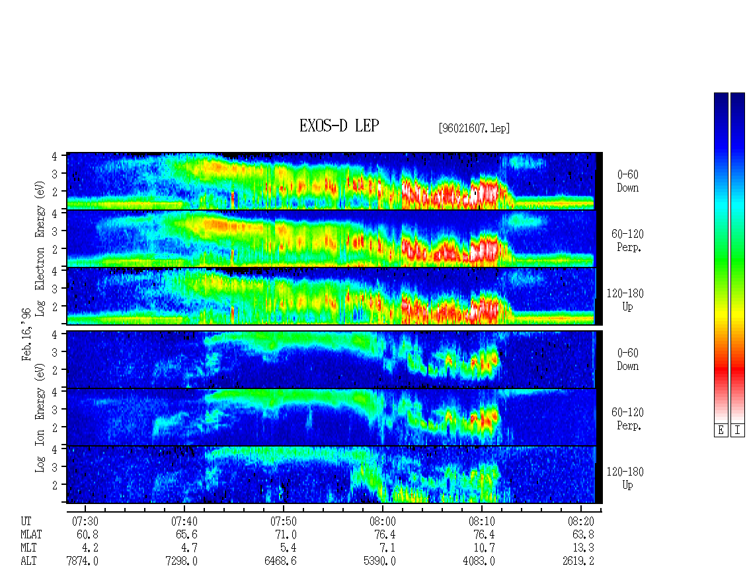Select the 08:00 time tick label
This screenshot has height=578, width=747.
[x=383, y=521]
